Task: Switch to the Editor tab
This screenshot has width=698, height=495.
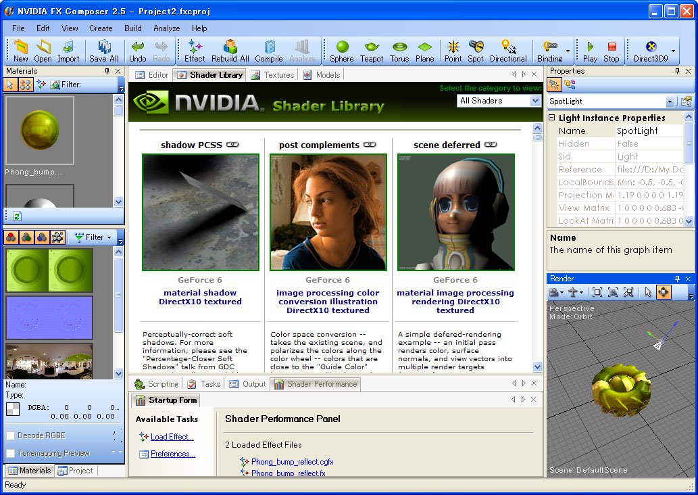Action: pyautogui.click(x=152, y=75)
